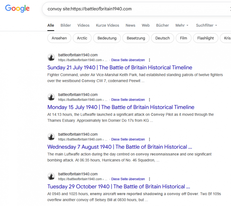The width and height of the screenshot is (231, 206).
Task: Select the Deutsch filter chip
Action: pos(162,38)
